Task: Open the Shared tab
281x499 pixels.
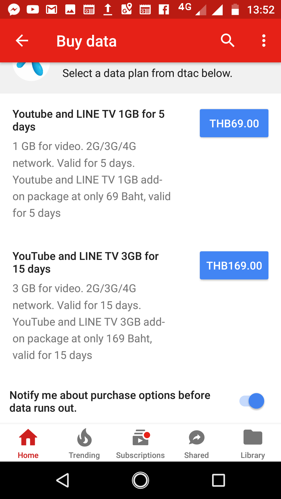Action: [x=197, y=443]
